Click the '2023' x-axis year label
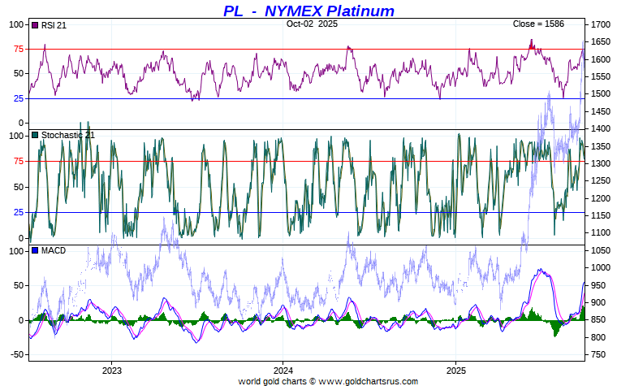This screenshot has height=386, width=617. click(112, 371)
